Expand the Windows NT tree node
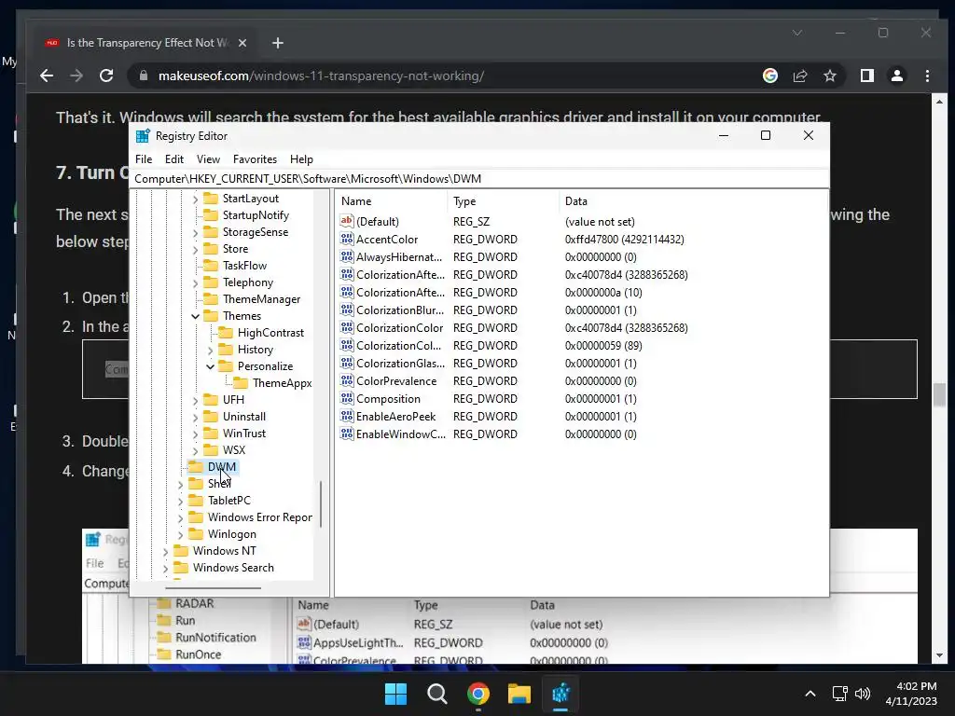 165,552
